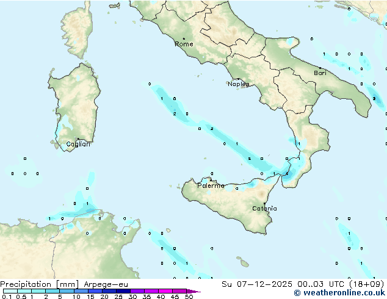This screenshot has height=299, width=387.
Task: Click the '10' legend scale label
Action: click(76, 297)
